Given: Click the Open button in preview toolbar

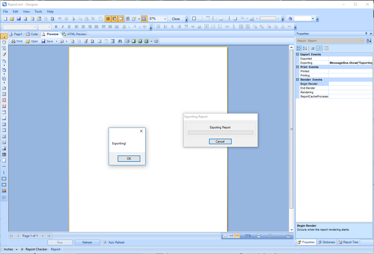Looking at the screenshot, I should pos(32,41).
